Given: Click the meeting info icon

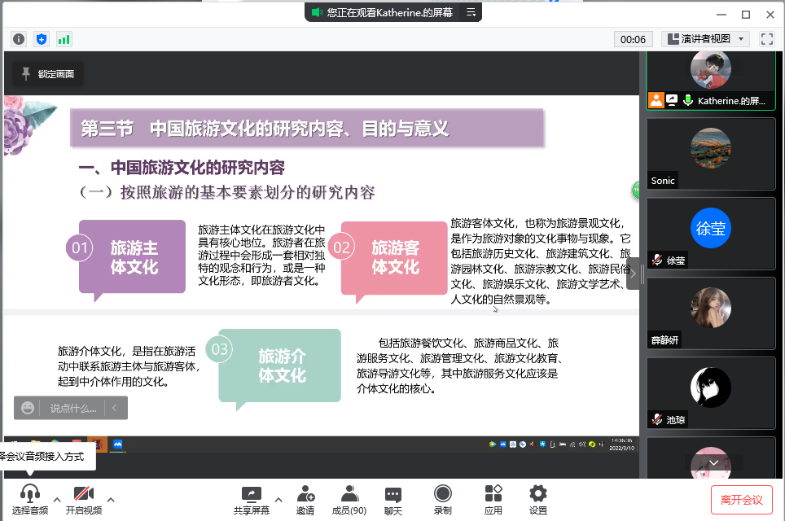Looking at the screenshot, I should pos(19,39).
